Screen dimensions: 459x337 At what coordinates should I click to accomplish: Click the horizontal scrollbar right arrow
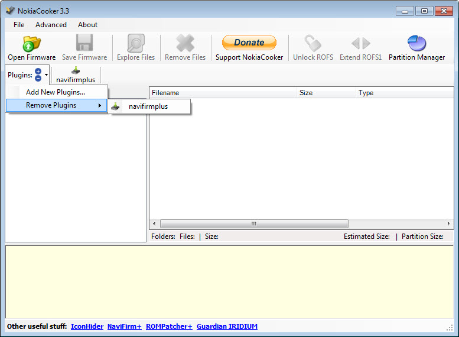tap(449, 224)
